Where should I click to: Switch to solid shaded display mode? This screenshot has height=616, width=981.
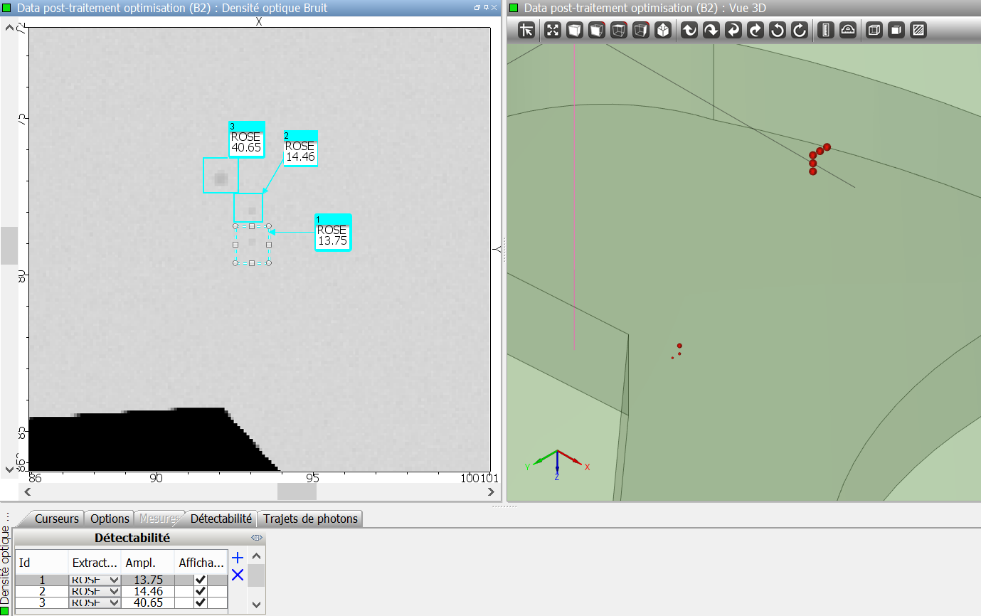896,31
